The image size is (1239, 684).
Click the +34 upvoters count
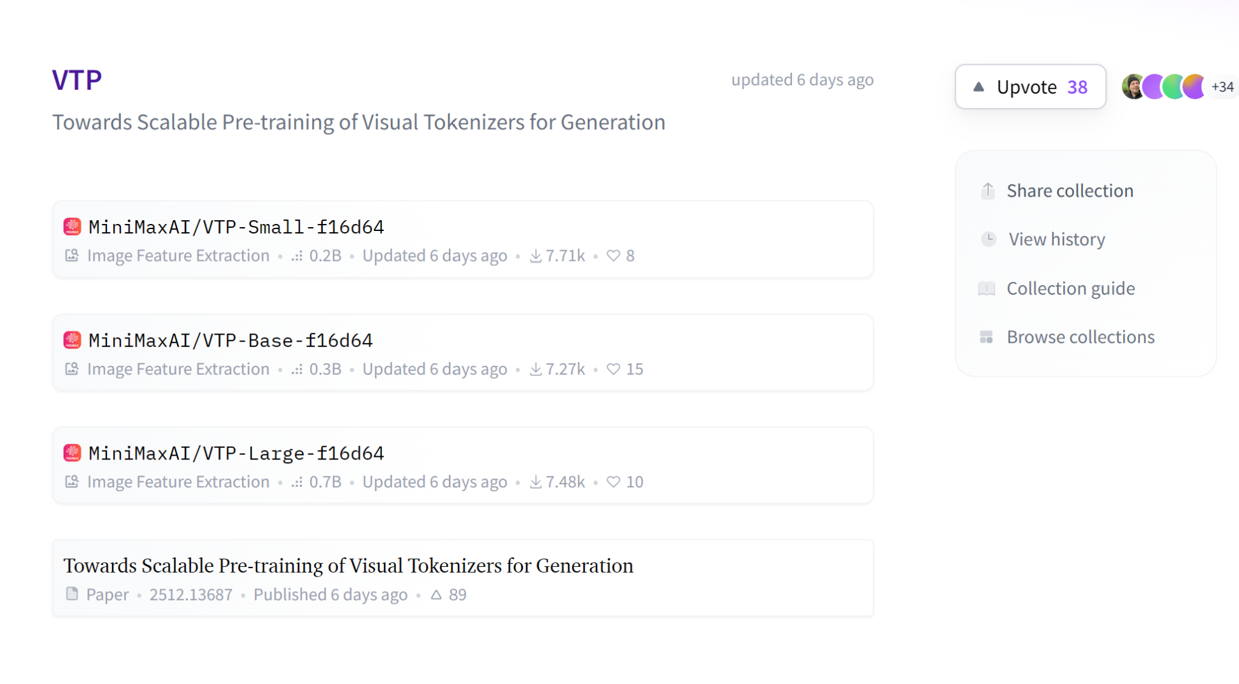[1222, 87]
